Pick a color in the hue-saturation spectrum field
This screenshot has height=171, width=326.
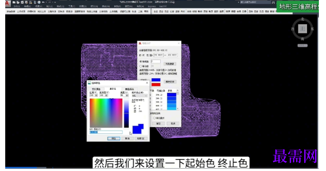click(x=106, y=113)
